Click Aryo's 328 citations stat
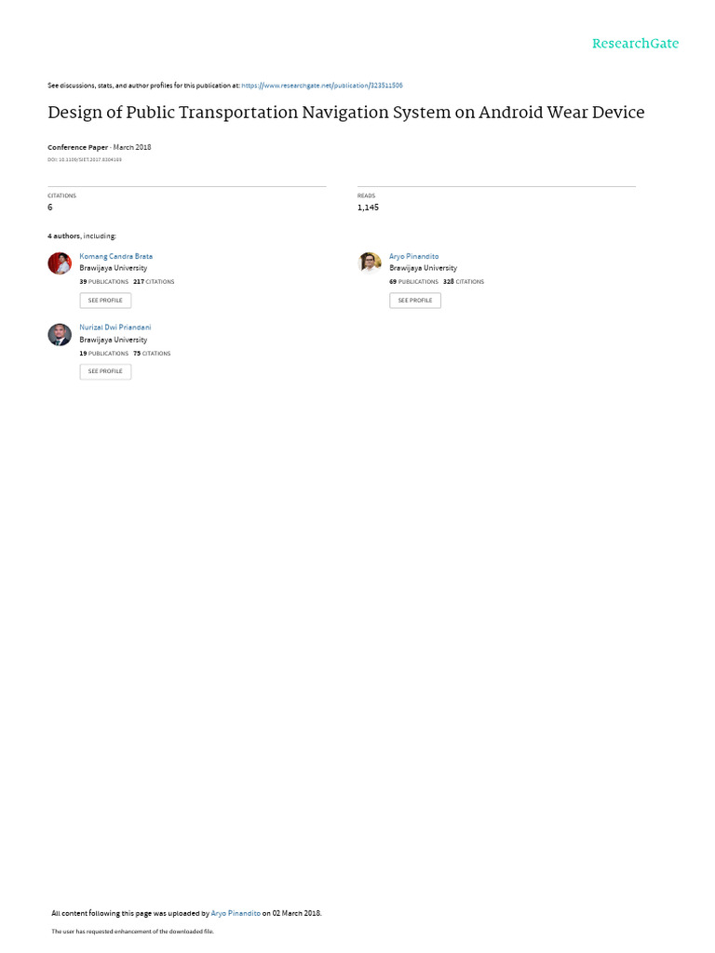 (x=464, y=281)
